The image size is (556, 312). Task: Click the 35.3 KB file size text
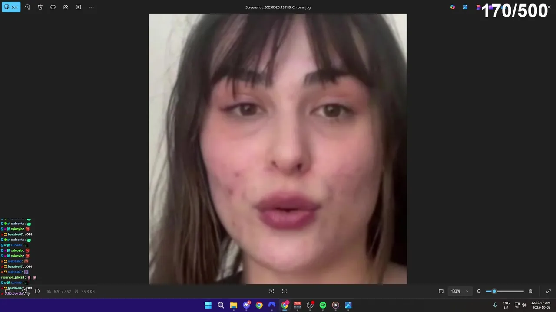(88, 292)
